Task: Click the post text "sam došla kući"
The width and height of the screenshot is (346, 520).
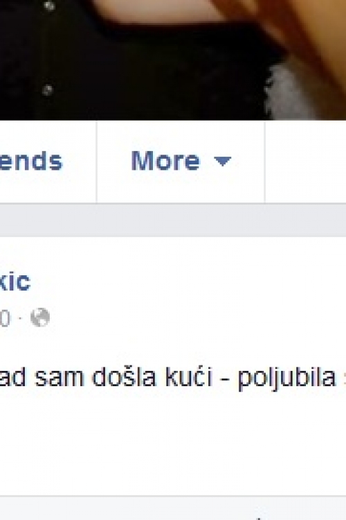Action: coord(123,377)
